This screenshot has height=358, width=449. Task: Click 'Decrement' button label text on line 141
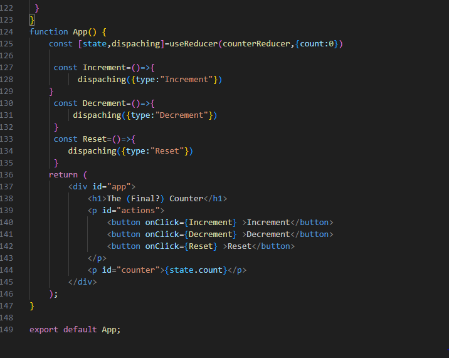(x=268, y=234)
